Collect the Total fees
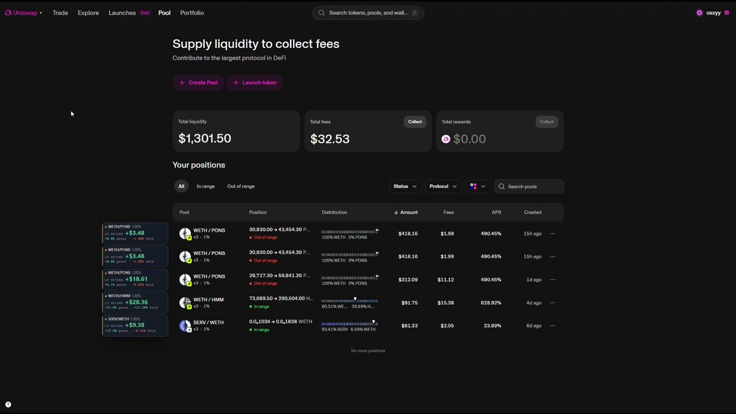Screen dimensions: 736x414 (415, 121)
